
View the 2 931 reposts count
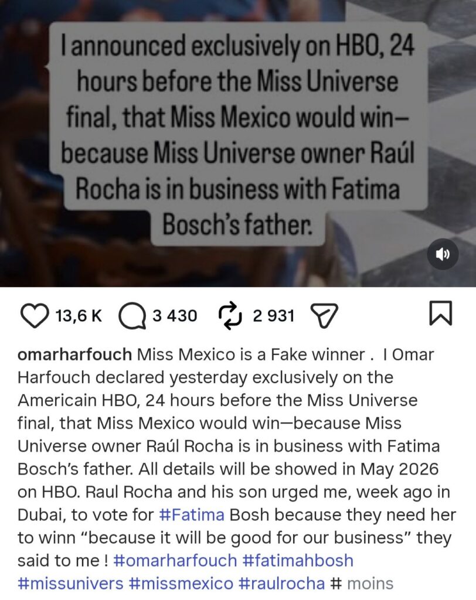click(273, 316)
